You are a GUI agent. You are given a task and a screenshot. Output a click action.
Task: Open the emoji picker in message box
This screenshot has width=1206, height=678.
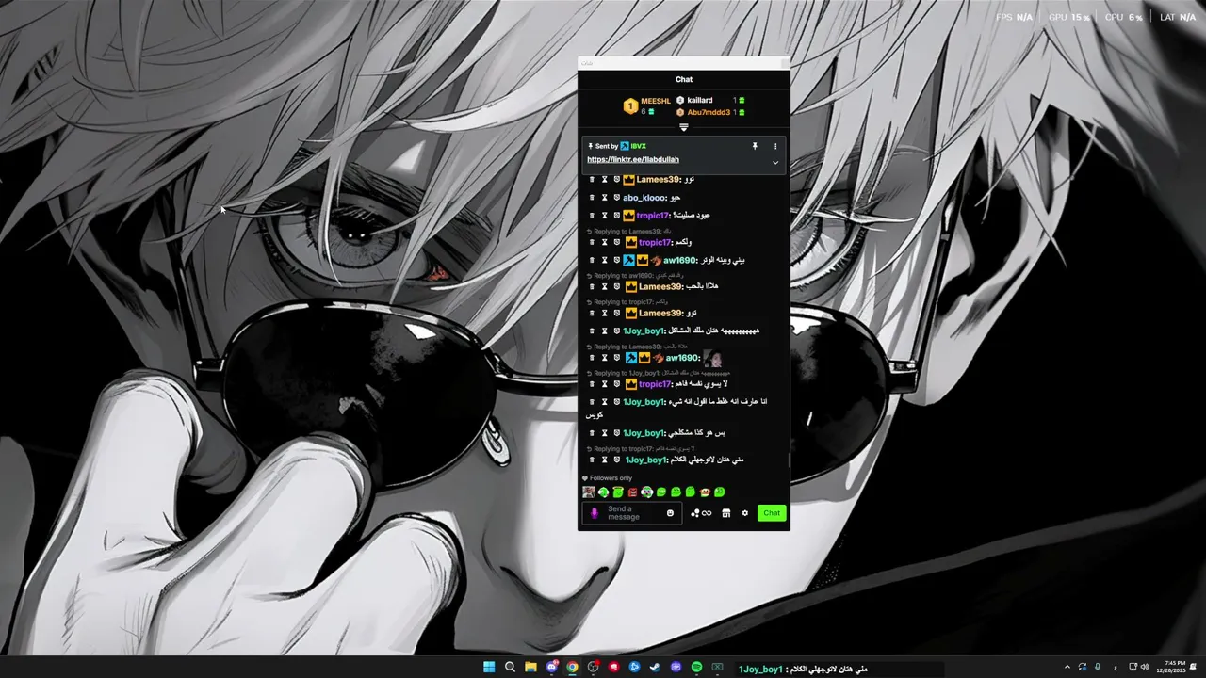(670, 513)
